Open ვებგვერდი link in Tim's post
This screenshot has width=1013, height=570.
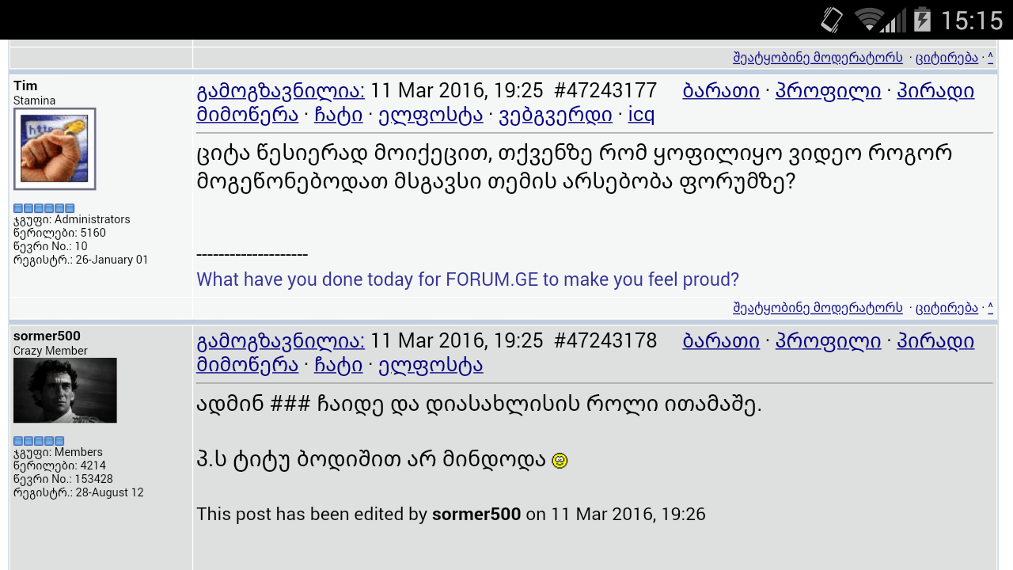[556, 115]
